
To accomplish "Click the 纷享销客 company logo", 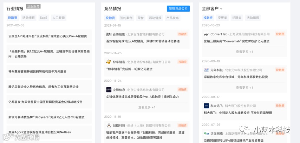I will pos(109,62).
